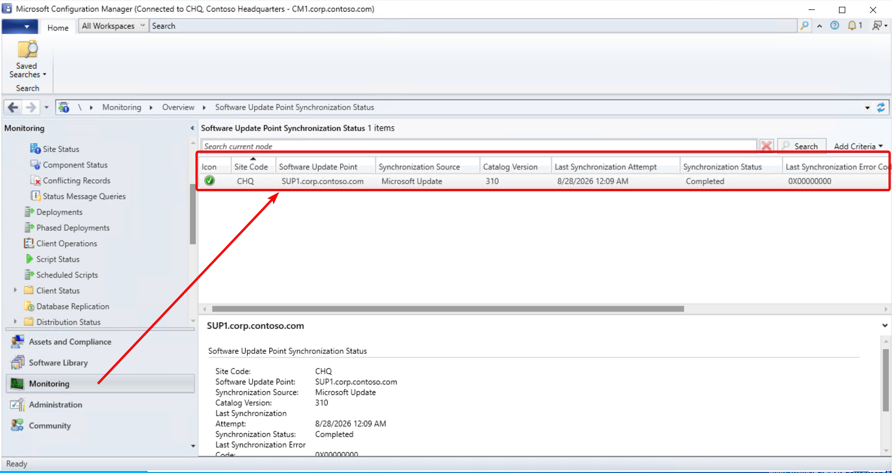This screenshot has width=892, height=473.
Task: Expand the address bar path dropdown
Action: [x=867, y=107]
